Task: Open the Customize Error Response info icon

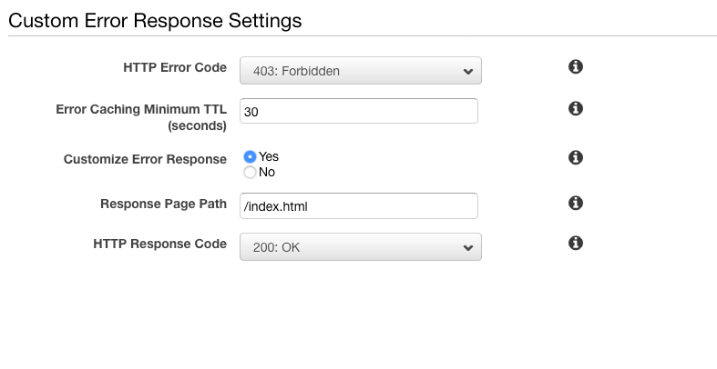Action: pyautogui.click(x=575, y=158)
